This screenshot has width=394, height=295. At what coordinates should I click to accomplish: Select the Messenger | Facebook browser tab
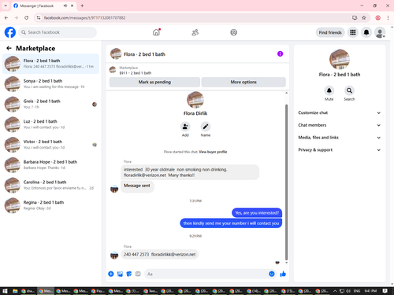click(43, 6)
